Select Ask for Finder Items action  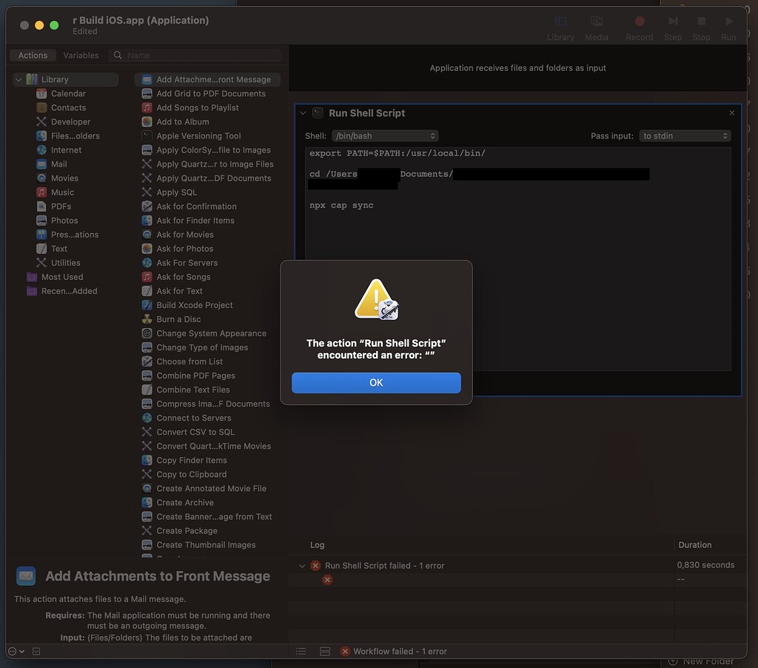195,220
